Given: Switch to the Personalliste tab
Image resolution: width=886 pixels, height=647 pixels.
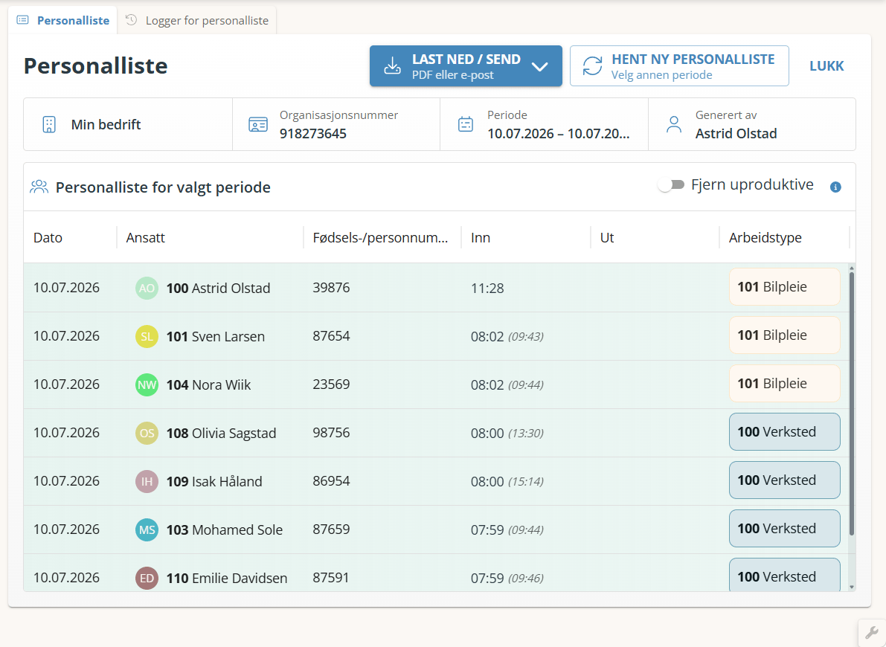Looking at the screenshot, I should pos(62,20).
